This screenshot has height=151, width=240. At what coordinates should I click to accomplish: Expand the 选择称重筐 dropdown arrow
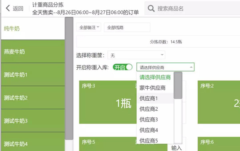(162, 55)
